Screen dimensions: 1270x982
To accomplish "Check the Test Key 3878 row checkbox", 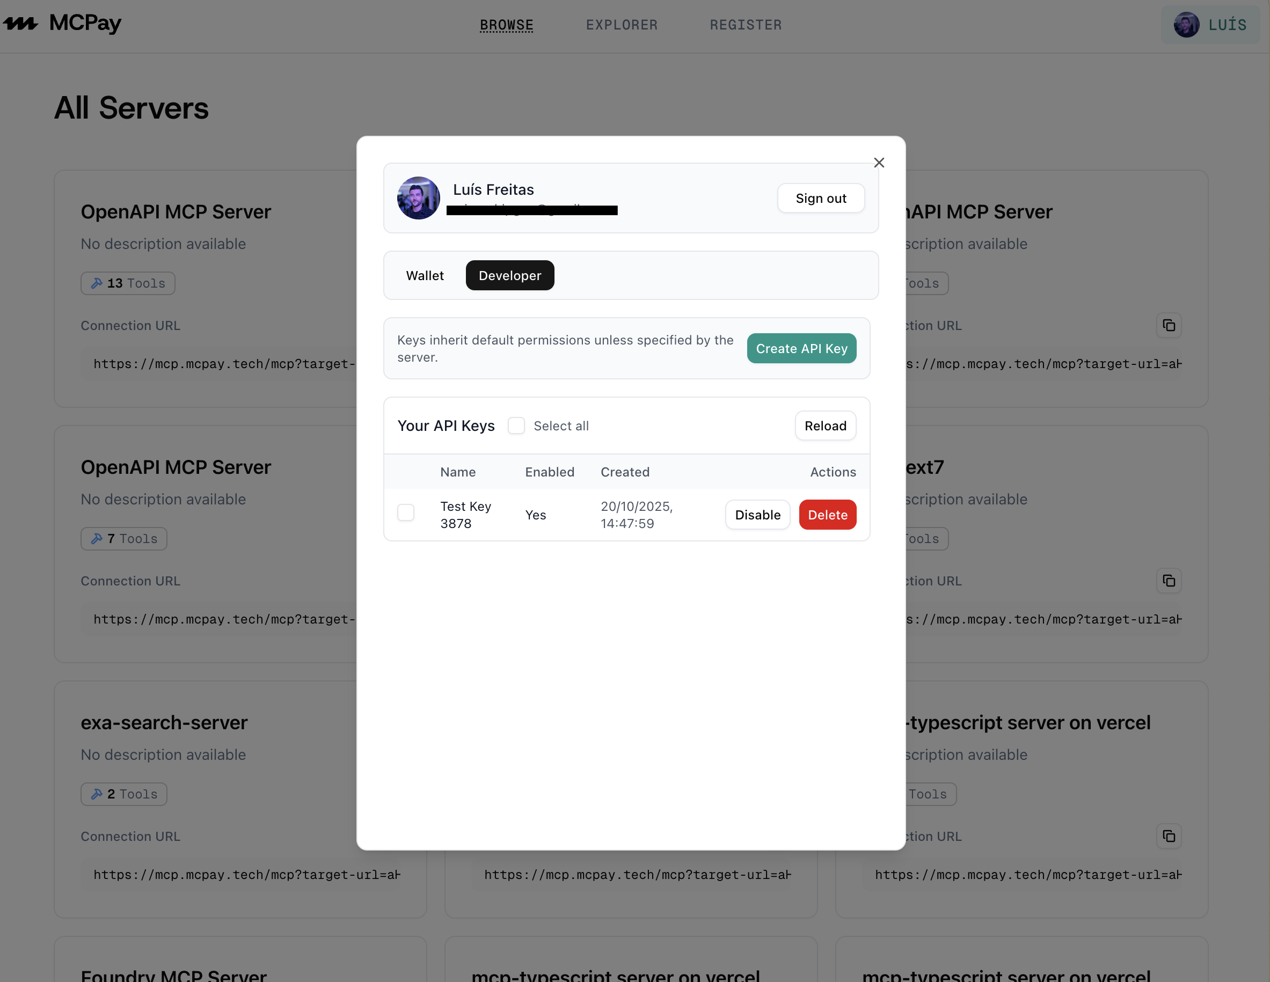I will 405,513.
